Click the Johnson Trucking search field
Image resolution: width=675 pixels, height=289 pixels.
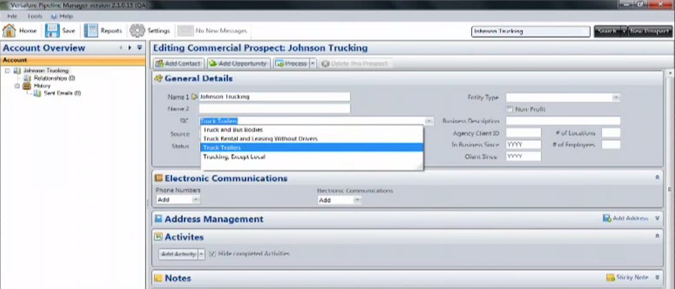[x=530, y=32]
